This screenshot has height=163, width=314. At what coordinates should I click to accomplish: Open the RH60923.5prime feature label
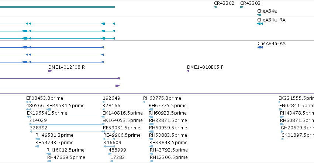click(168, 113)
